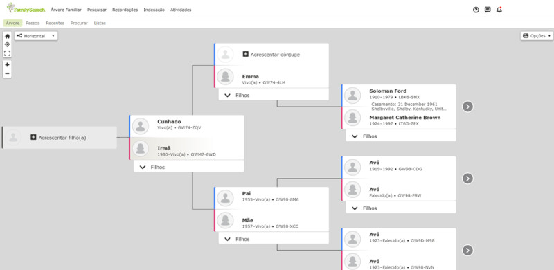Select the Pessoa tab
The height and width of the screenshot is (270, 554).
33,23
